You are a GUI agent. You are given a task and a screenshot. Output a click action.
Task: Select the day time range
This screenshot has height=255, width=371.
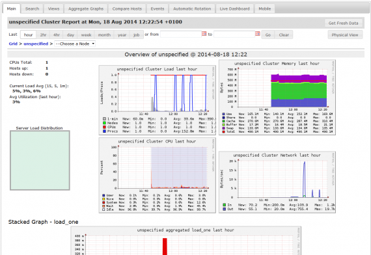pos(70,34)
